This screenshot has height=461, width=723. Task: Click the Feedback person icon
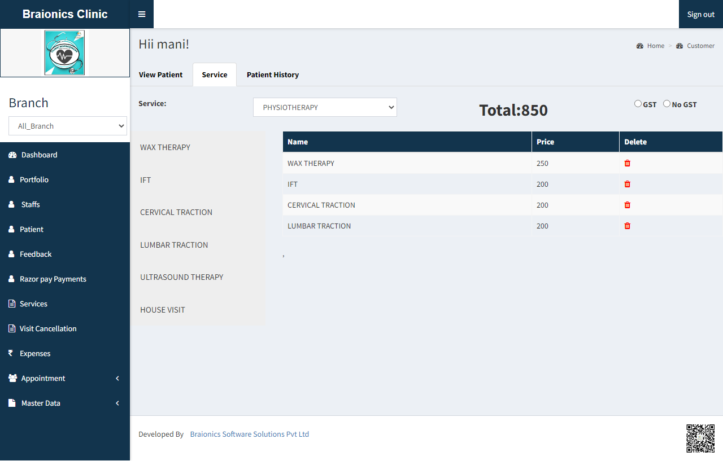[x=11, y=254]
